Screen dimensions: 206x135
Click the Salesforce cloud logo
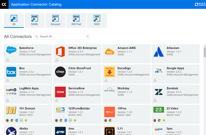pyautogui.click(x=11, y=50)
